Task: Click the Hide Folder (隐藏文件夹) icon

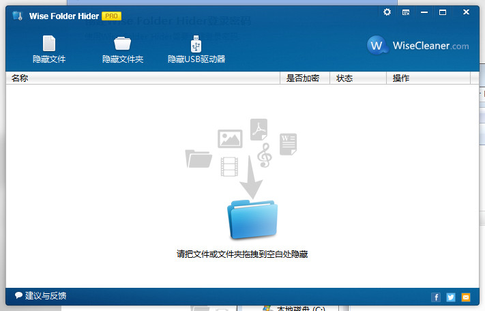Action: point(123,44)
